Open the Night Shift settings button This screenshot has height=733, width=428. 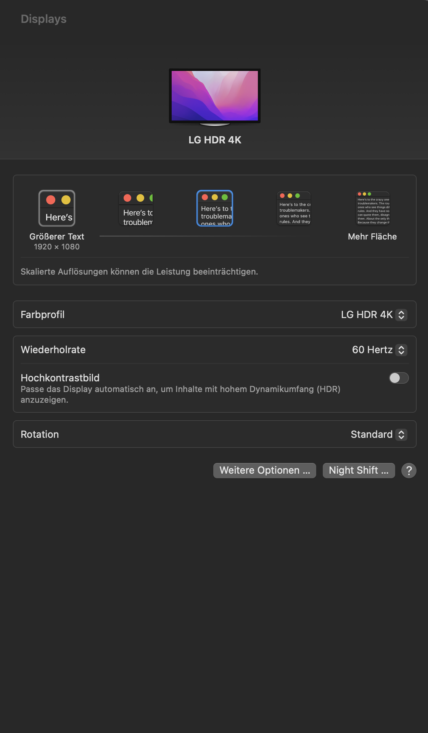359,470
